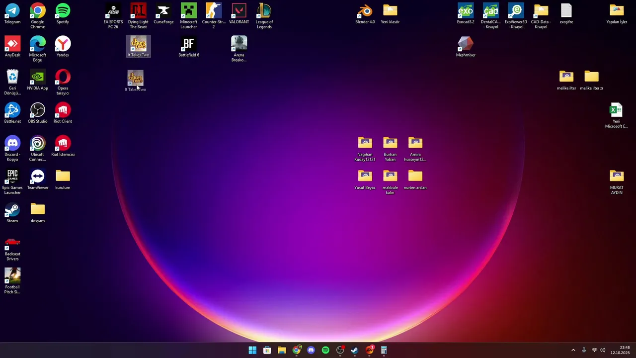Select the CAD-Data - Kısayol folder
Image resolution: width=636 pixels, height=358 pixels.
coord(541,16)
